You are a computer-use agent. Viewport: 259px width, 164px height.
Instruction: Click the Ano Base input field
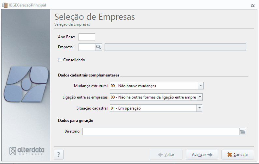tap(87, 37)
